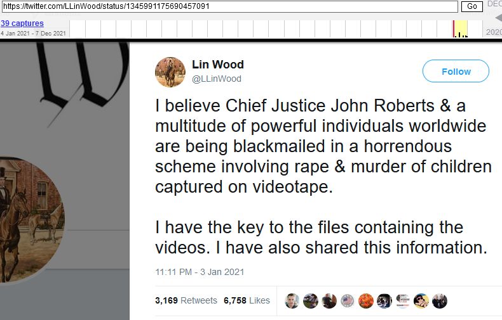Click the Go button beside the URL
This screenshot has height=320, width=502.
(x=471, y=6)
